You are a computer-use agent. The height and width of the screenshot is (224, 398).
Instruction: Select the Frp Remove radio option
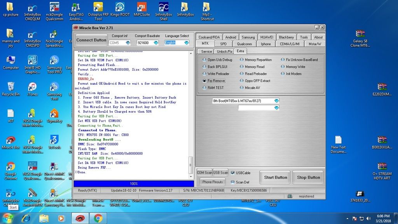pos(204,81)
